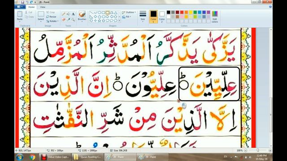Click the zoom in plus button
This screenshot has height=161, width=287.
(270, 150)
